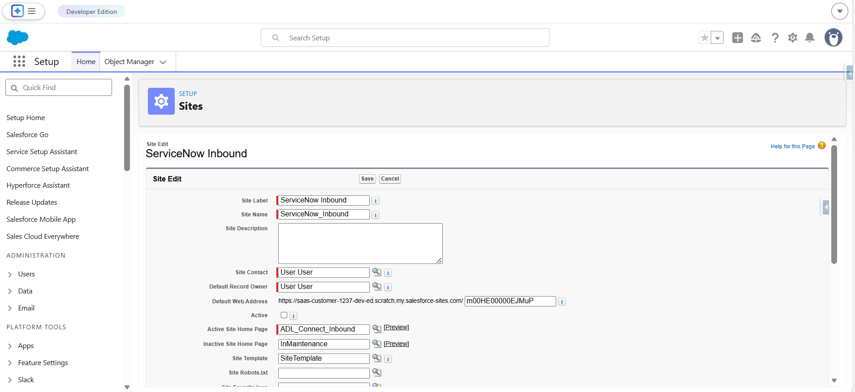
Task: Preview the Active Site Home Page
Action: (396, 327)
